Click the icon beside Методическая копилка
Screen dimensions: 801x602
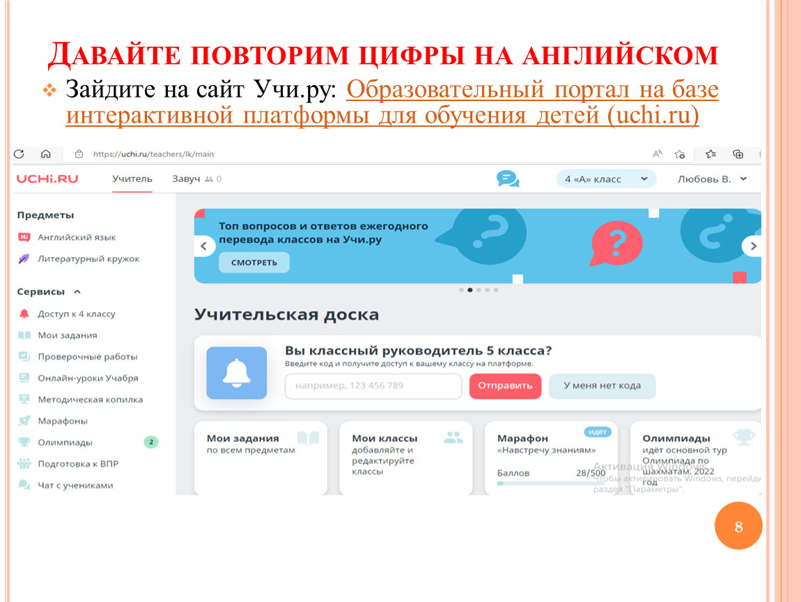pyautogui.click(x=24, y=400)
